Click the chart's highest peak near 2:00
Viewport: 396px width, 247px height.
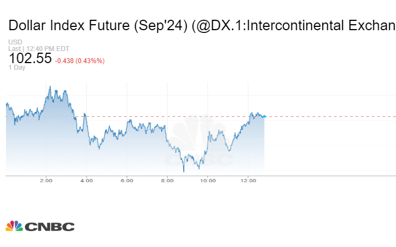pos(50,87)
